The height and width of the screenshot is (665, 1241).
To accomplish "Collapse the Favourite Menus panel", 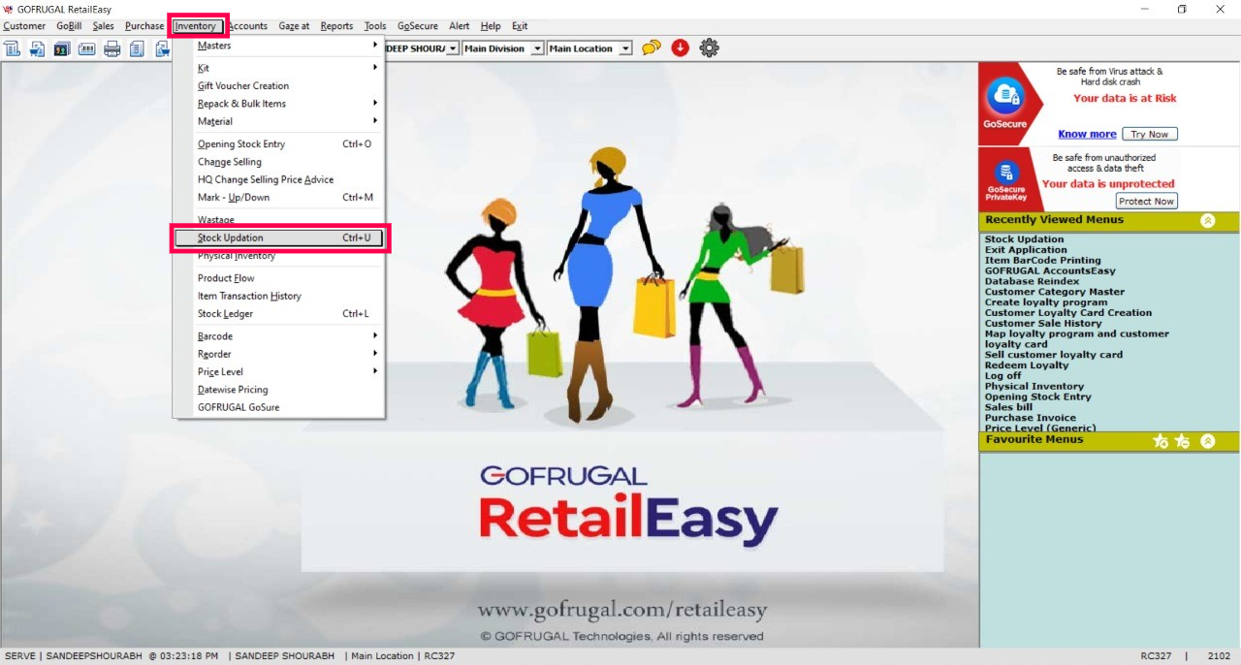I will tap(1207, 441).
